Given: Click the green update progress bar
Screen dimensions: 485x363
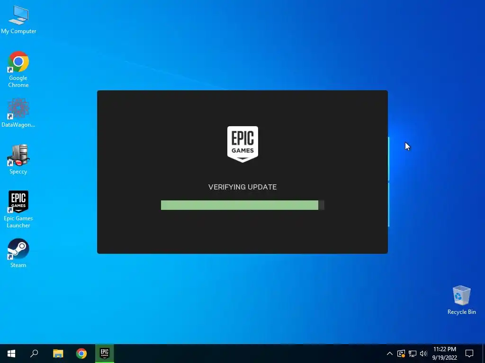Looking at the screenshot, I should coord(242,205).
